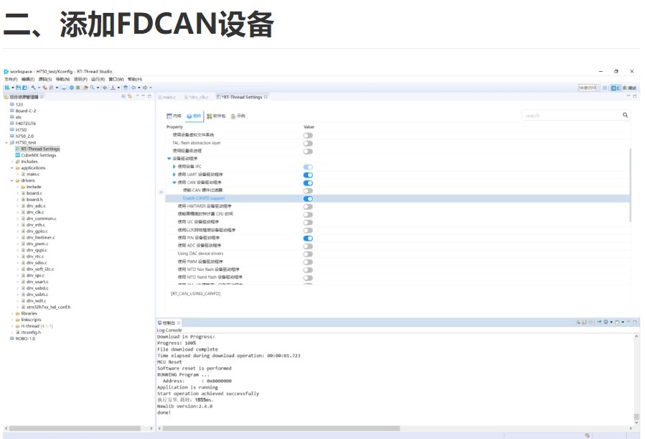Maximize the editor area icon
The image size is (646, 439).
pyautogui.click(x=635, y=96)
